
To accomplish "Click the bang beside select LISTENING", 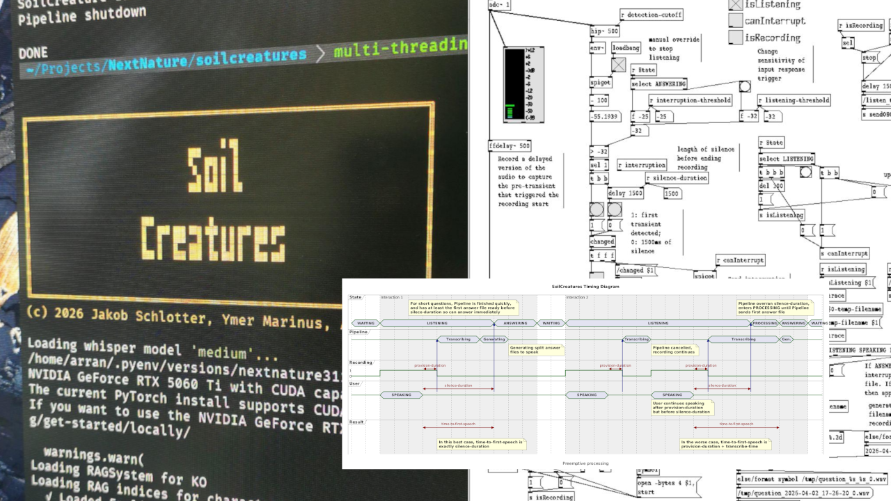I will coord(805,173).
